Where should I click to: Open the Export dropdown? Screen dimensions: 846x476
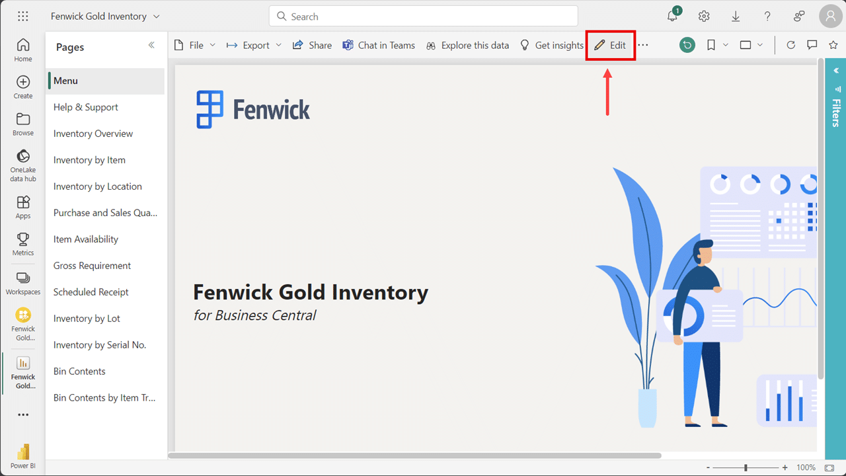[254, 45]
